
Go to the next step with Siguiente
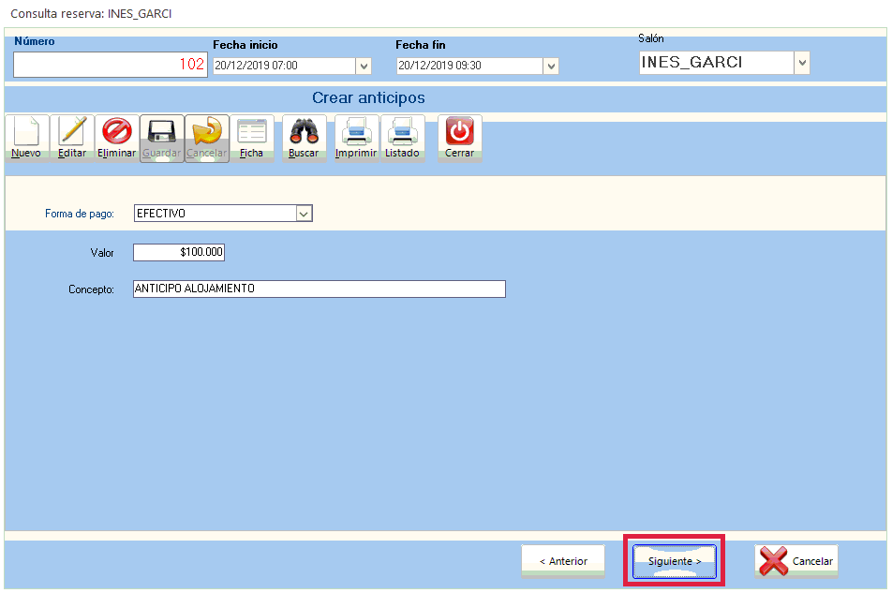point(675,561)
